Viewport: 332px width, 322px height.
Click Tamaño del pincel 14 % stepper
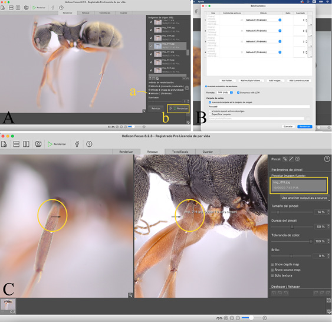(328, 212)
